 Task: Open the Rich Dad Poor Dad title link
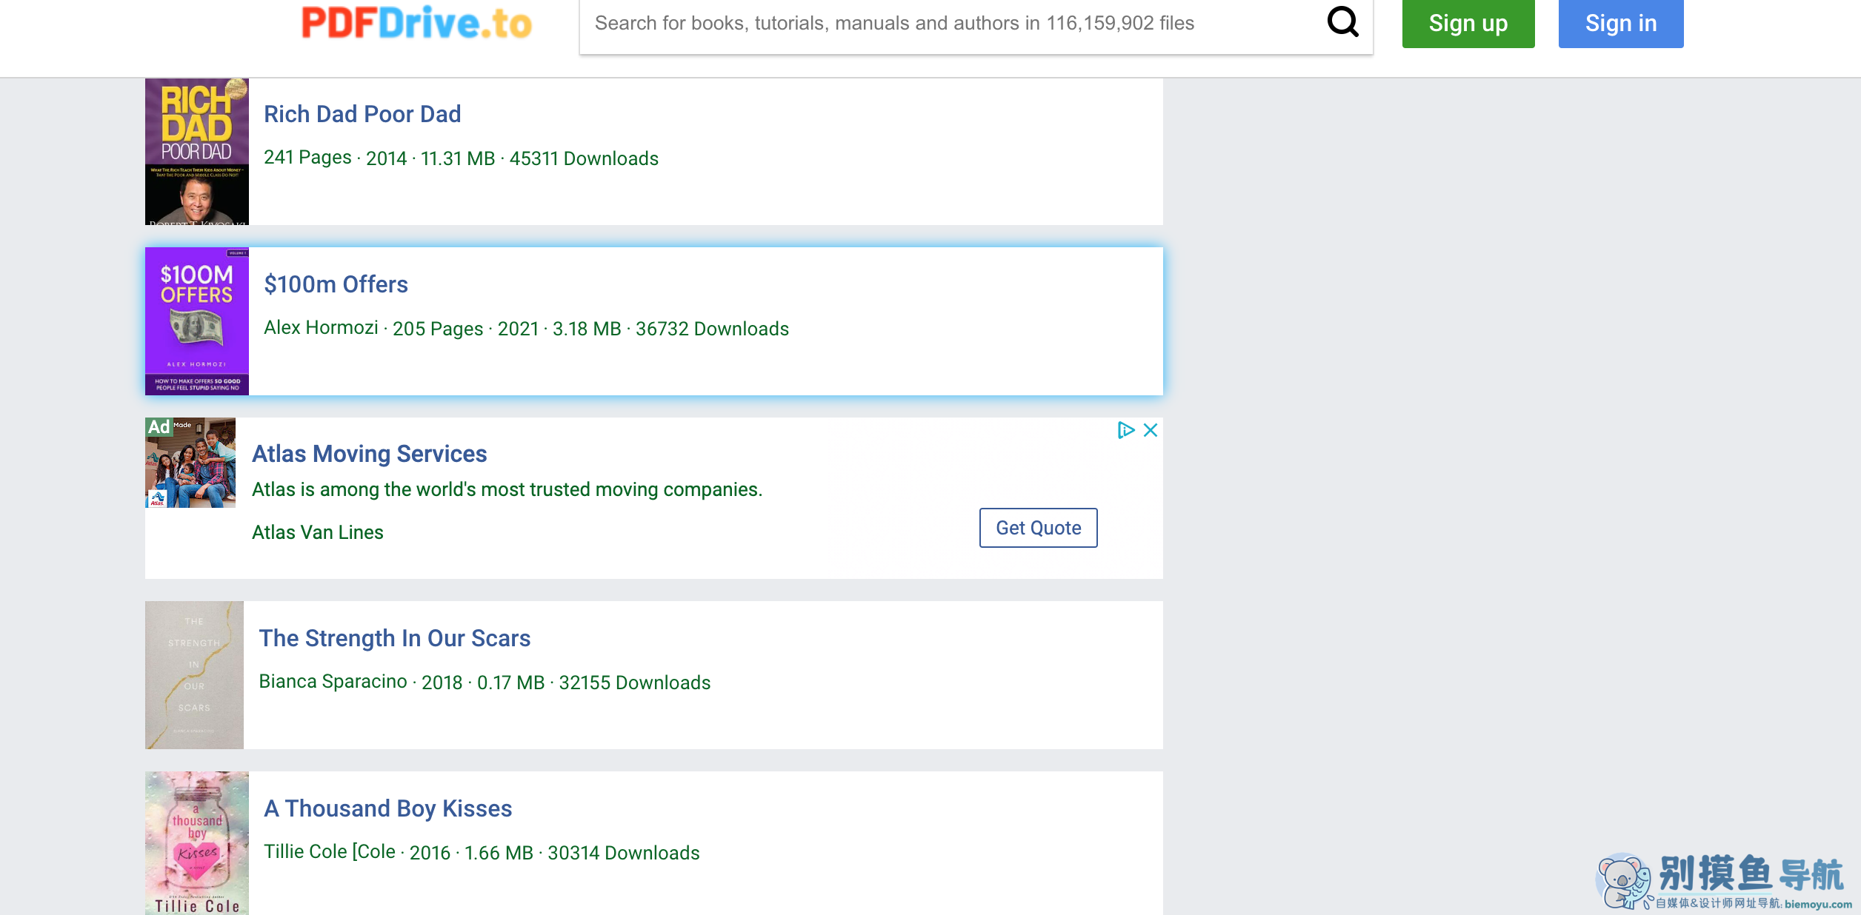click(x=362, y=114)
